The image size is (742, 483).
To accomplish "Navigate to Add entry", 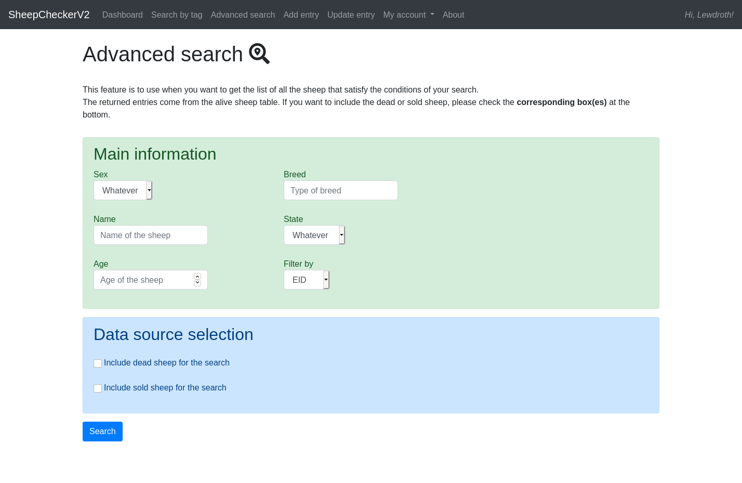I will (x=301, y=15).
